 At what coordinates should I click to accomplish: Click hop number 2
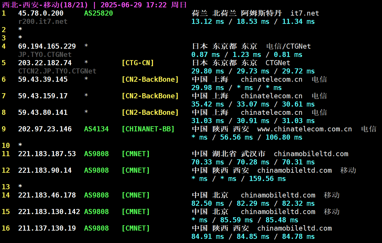pos(4,30)
